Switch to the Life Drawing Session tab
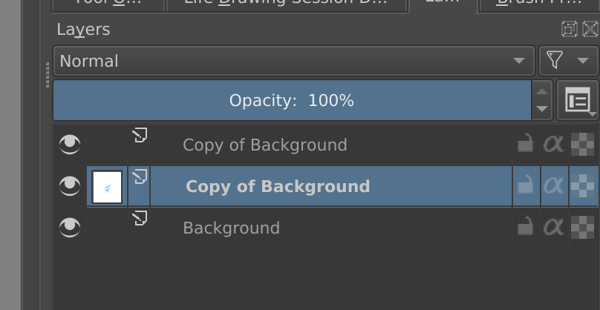The image size is (600, 310). click(x=286, y=4)
